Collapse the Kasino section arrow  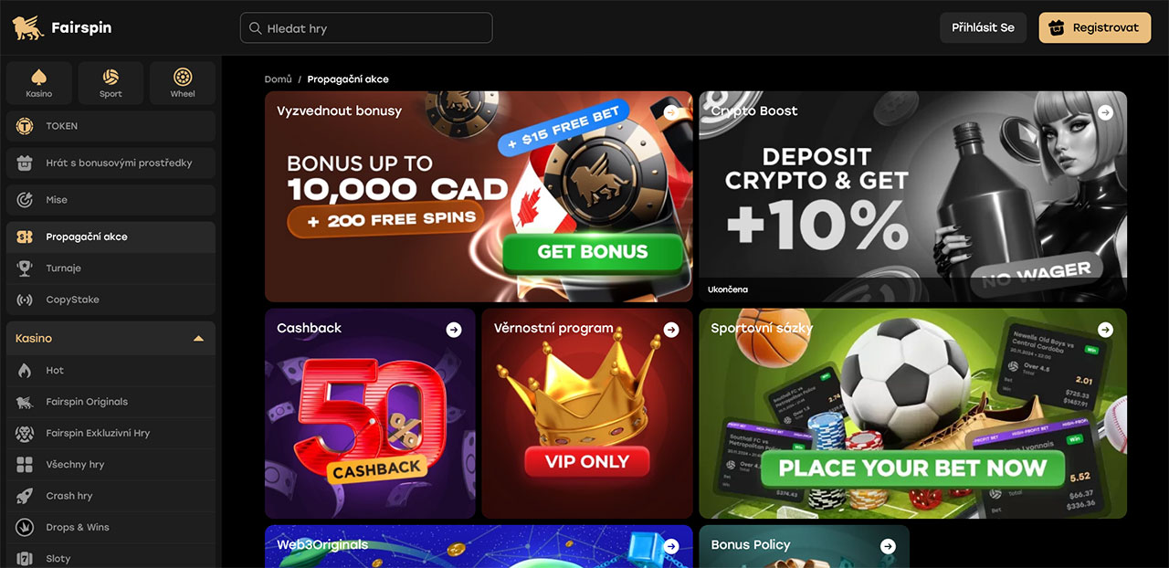tap(198, 339)
